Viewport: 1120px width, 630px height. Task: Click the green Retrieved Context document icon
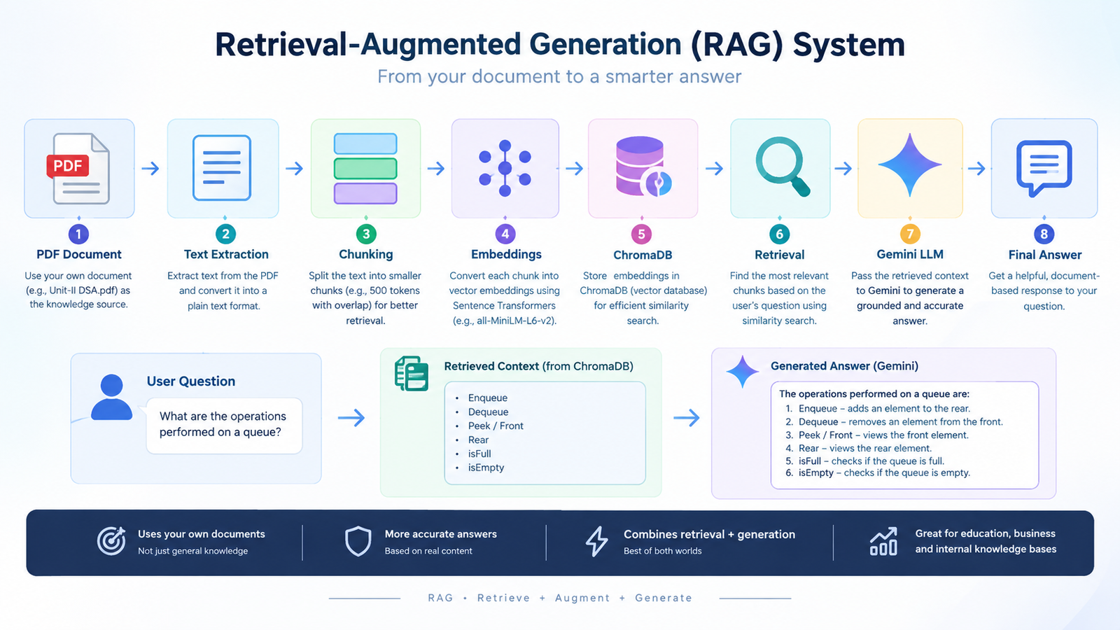412,373
